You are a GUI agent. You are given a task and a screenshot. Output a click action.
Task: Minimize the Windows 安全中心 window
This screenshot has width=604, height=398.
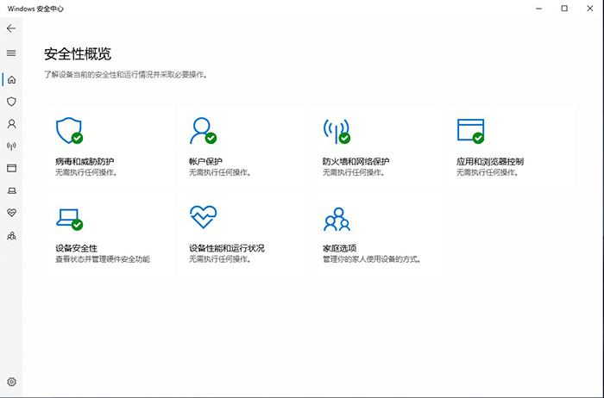539,9
